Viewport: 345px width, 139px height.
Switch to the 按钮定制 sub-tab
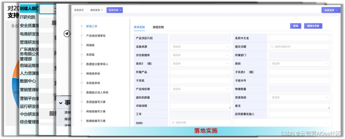click(158, 27)
